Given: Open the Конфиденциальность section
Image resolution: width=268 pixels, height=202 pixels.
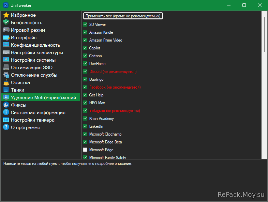Looking at the screenshot, I should coord(35,45).
